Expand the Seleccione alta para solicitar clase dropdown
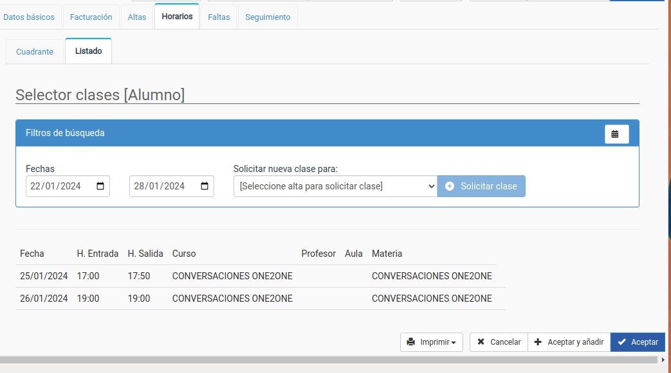671x373 pixels. pos(336,186)
